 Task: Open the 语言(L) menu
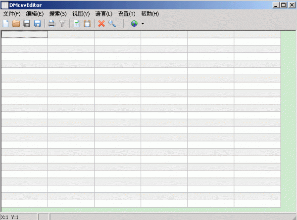[103, 14]
